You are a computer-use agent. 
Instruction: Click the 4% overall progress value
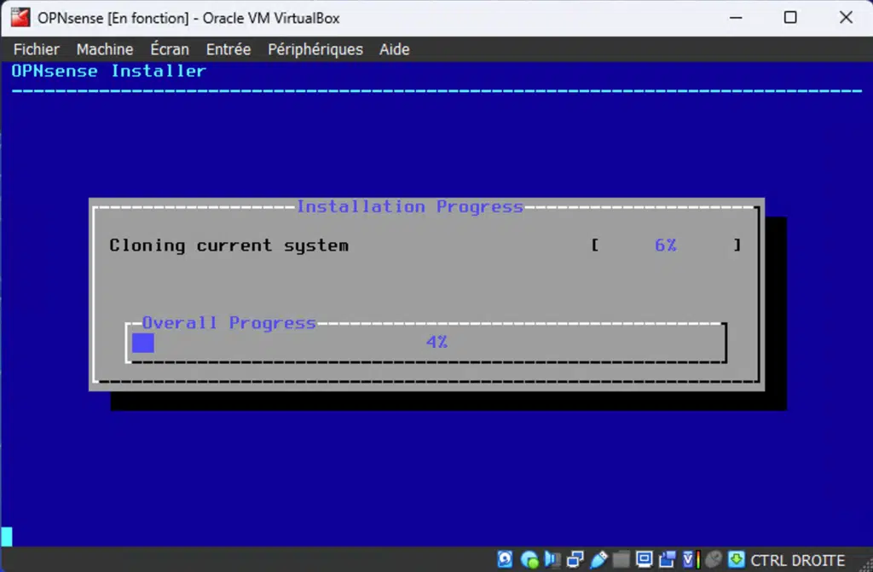click(437, 342)
